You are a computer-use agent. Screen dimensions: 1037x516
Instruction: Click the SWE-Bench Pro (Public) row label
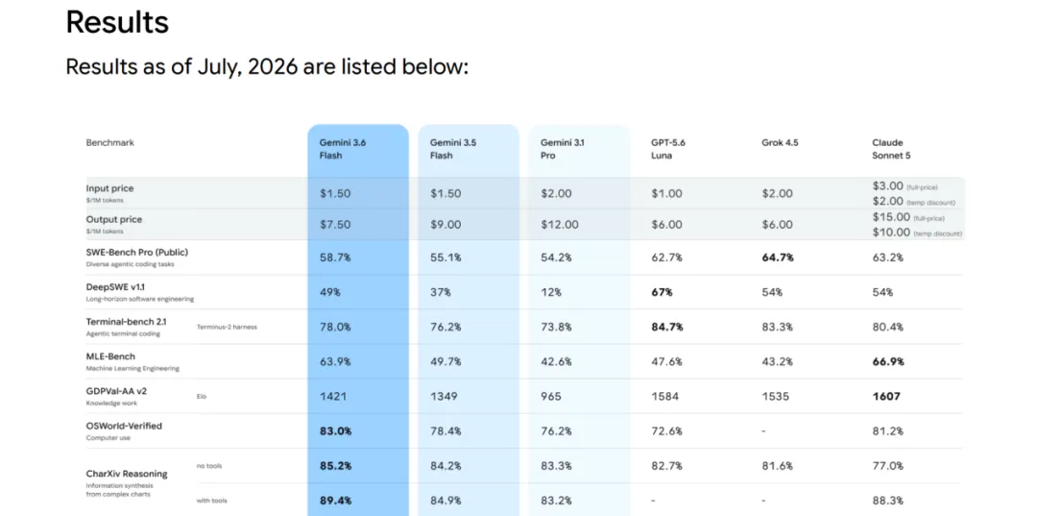coord(137,252)
